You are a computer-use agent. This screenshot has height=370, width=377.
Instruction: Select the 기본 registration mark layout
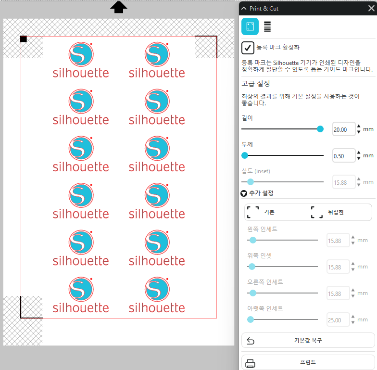(261, 212)
